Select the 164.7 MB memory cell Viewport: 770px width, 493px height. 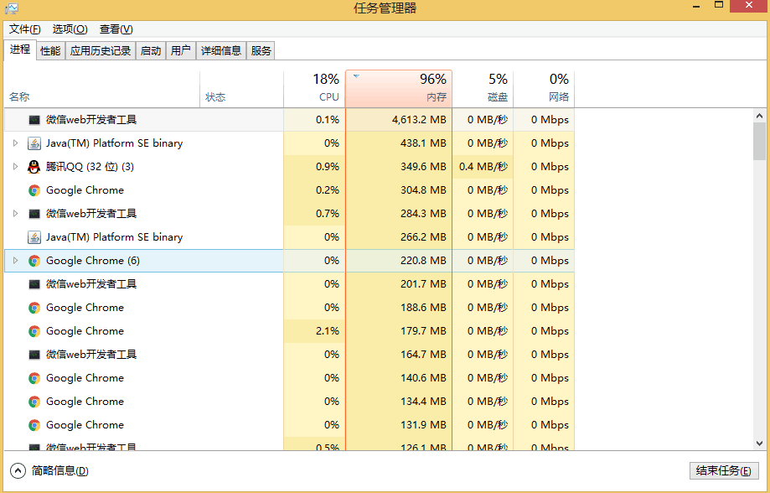click(399, 355)
